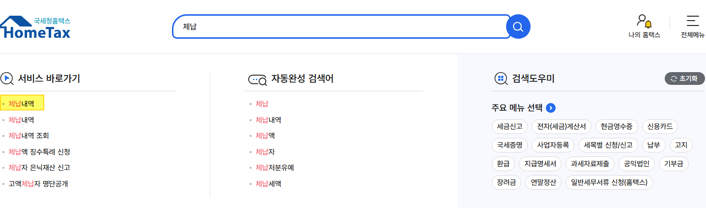Select 체납처분유예 autocomplete suggestion
The width and height of the screenshot is (706, 208).
(275, 168)
